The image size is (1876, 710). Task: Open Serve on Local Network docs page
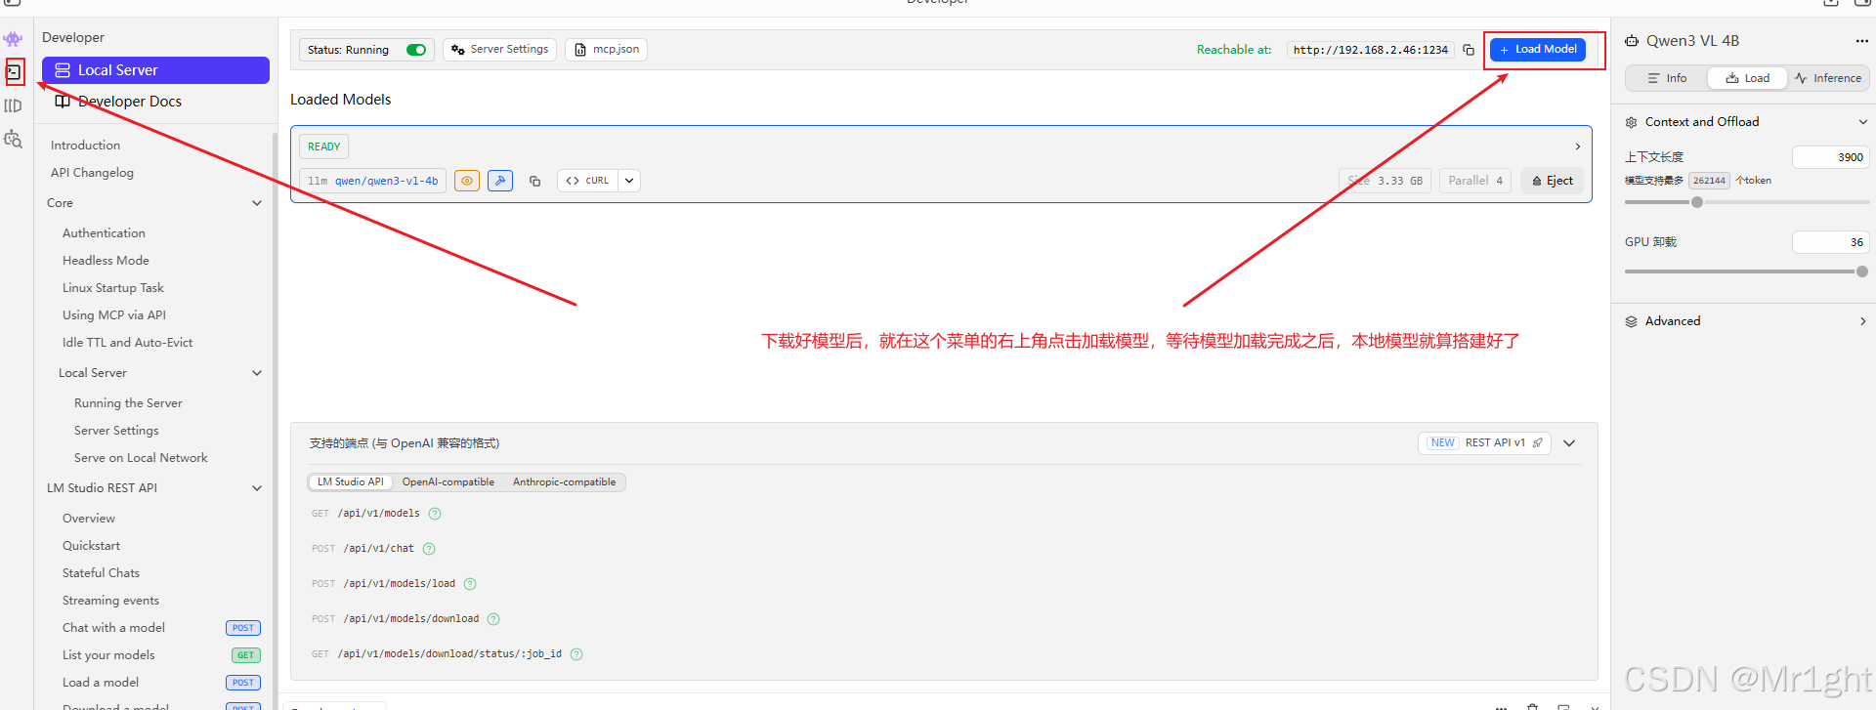tap(141, 458)
